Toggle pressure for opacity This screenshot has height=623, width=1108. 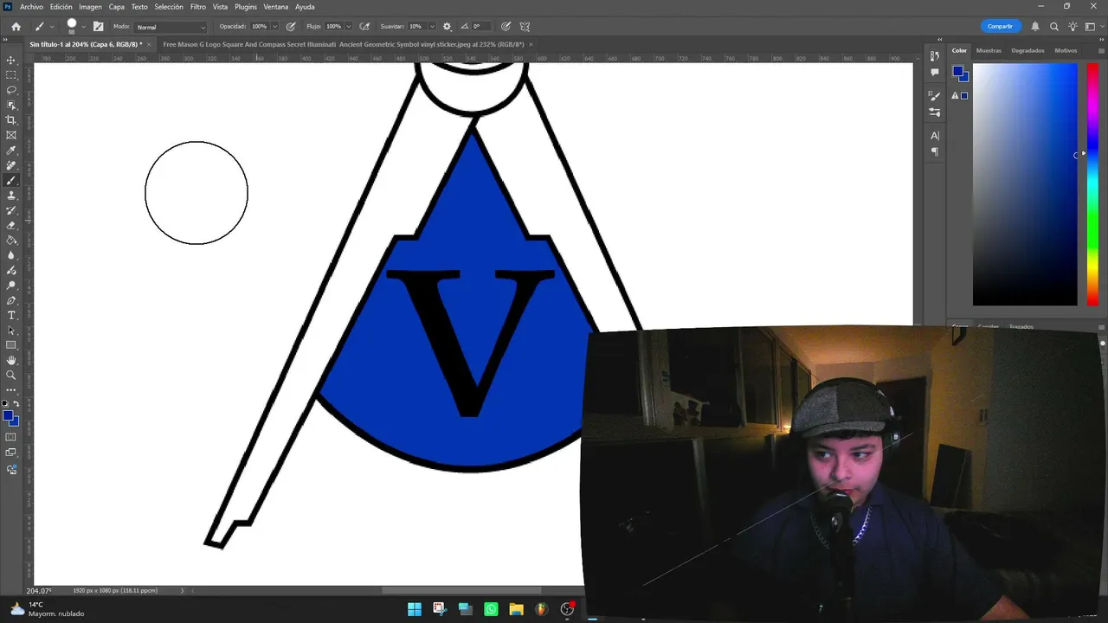click(x=291, y=27)
